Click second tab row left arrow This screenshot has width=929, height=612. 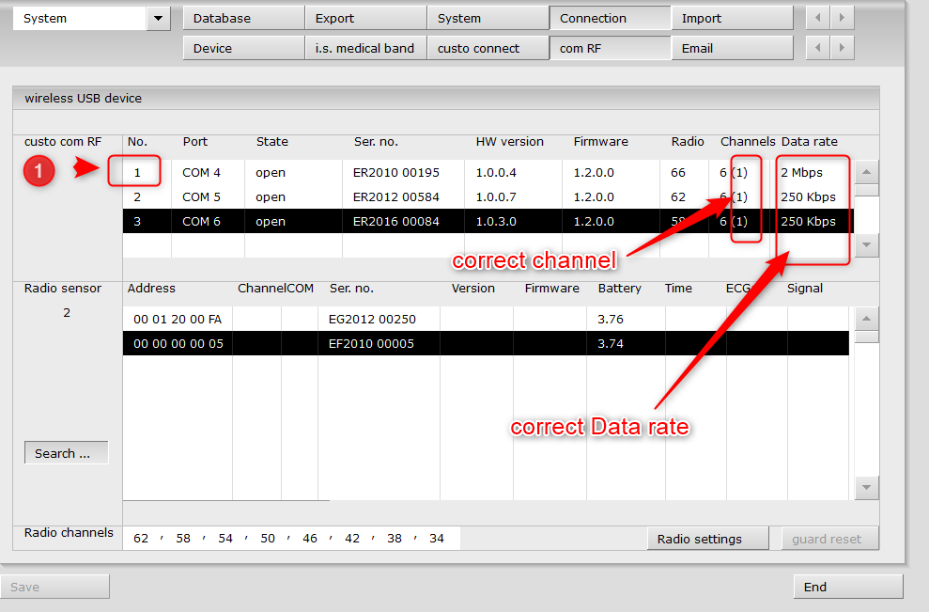point(818,47)
